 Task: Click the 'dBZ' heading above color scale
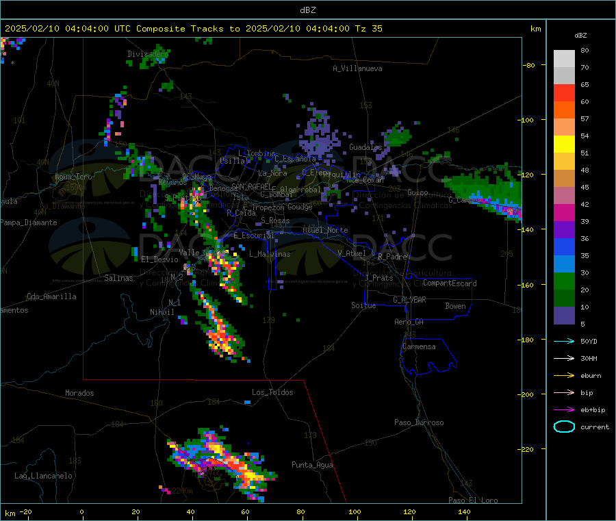coord(580,36)
